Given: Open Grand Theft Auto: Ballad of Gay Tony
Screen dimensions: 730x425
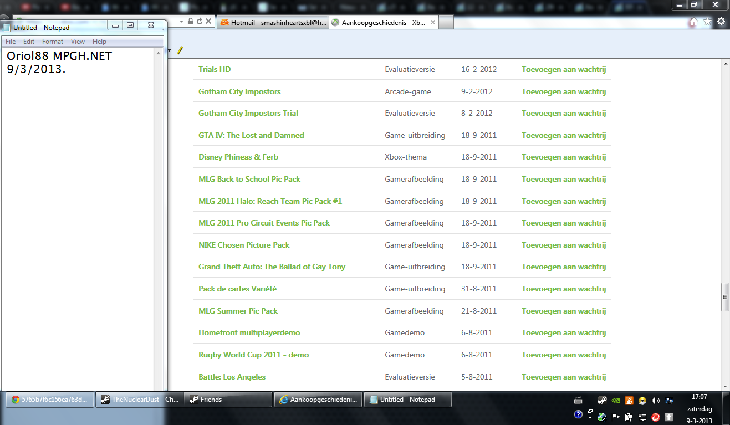Looking at the screenshot, I should click(272, 267).
